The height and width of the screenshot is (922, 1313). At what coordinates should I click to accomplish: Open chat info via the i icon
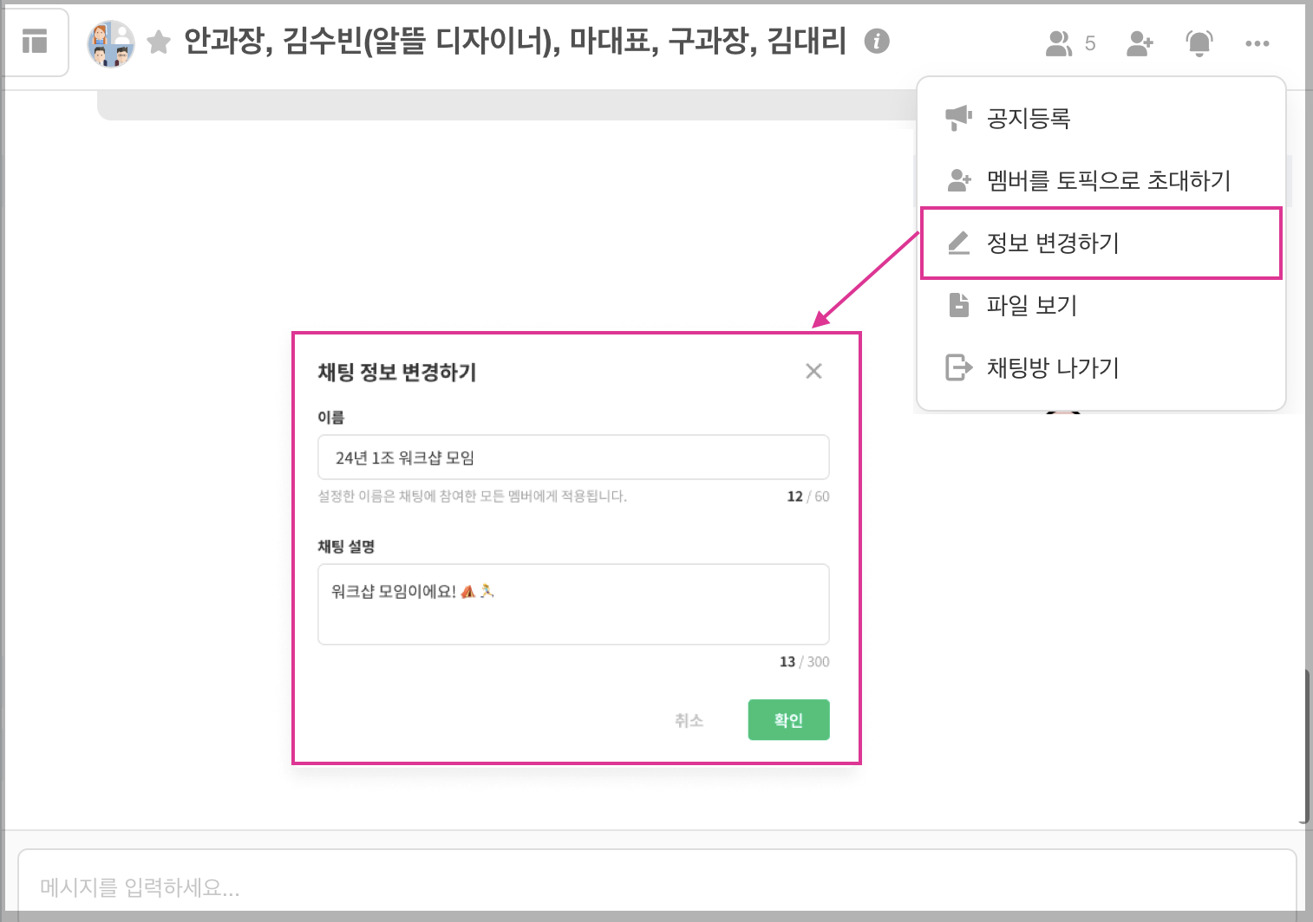click(877, 41)
